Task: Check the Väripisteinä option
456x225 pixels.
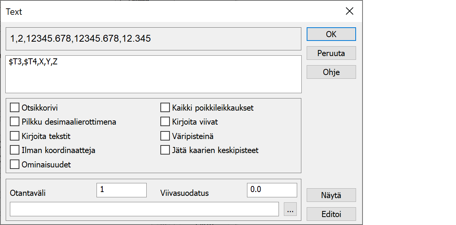Action: click(165, 136)
